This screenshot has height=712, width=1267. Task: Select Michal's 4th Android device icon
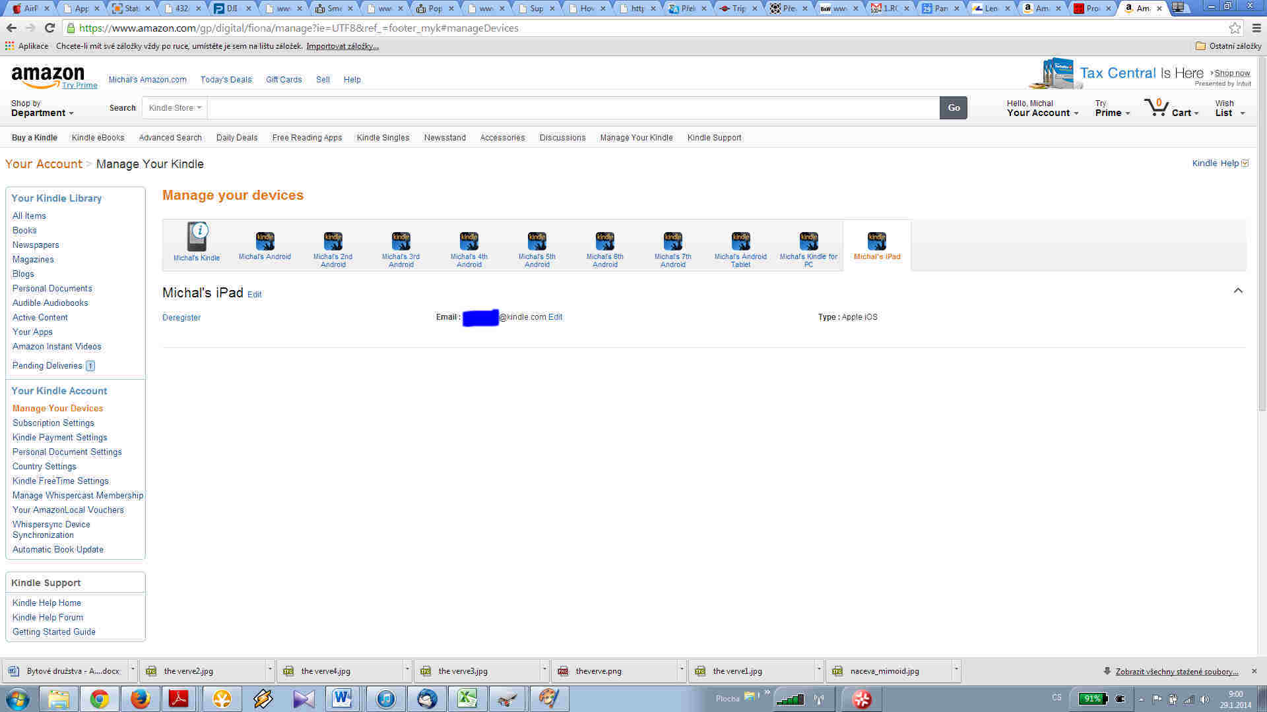pos(469,241)
